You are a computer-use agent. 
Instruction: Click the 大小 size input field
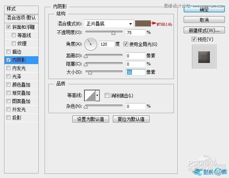[135, 72]
